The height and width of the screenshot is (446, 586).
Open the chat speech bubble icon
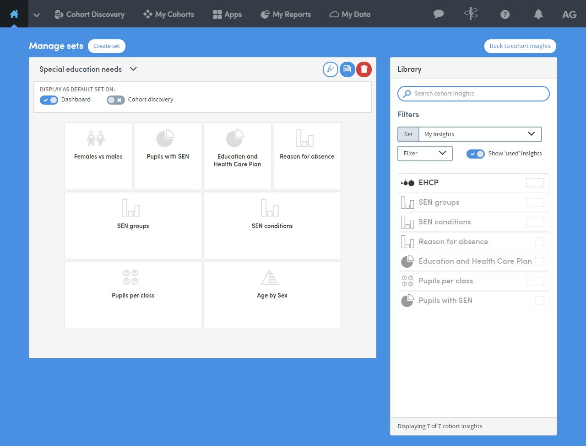click(439, 14)
